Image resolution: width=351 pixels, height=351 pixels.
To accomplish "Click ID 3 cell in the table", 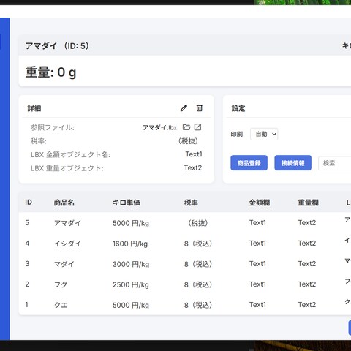I will [27, 264].
